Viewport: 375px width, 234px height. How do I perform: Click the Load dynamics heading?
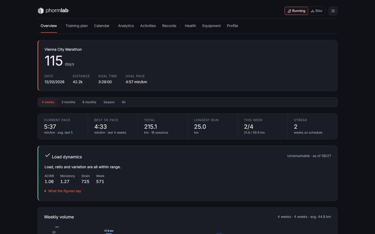tap(67, 157)
